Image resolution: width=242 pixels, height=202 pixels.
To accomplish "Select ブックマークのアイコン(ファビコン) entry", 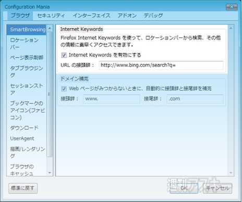I will pos(26,110).
